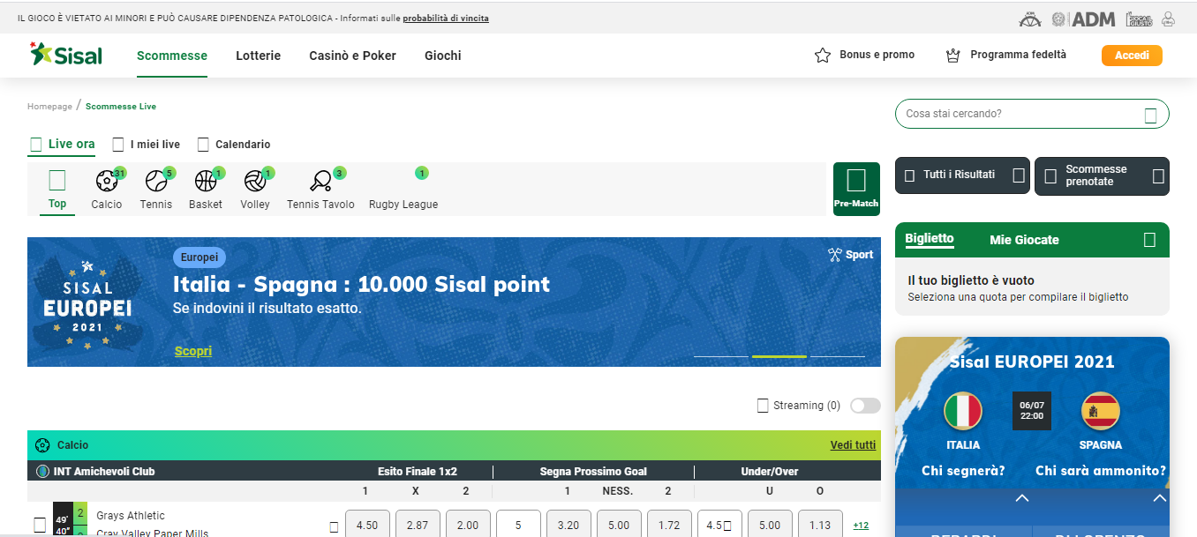Open the Scommesse main menu
The height and width of the screenshot is (537, 1197).
coord(172,56)
